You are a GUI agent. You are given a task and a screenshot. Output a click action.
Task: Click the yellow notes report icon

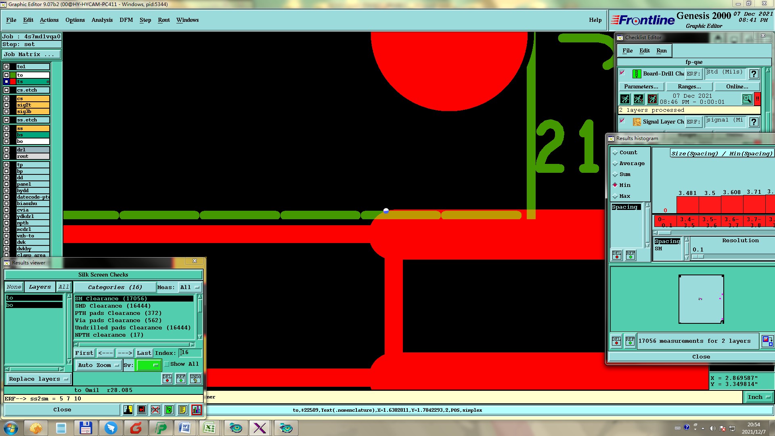click(x=182, y=410)
